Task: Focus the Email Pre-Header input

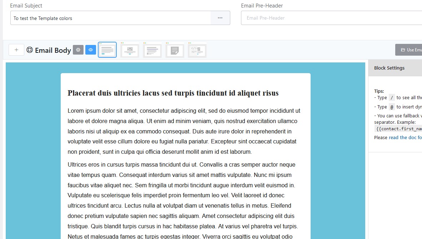Action: click(332, 18)
